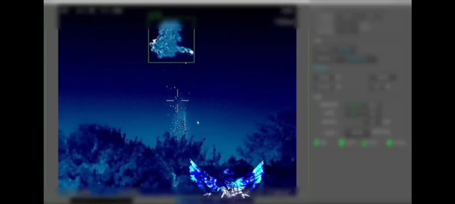Click the green label above the tracking box

click(155, 15)
